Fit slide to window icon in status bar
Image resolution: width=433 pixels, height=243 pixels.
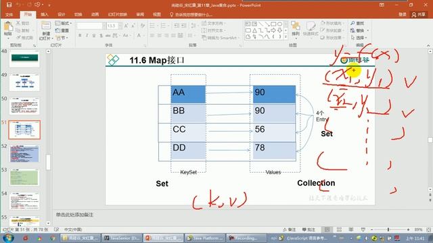(428, 230)
